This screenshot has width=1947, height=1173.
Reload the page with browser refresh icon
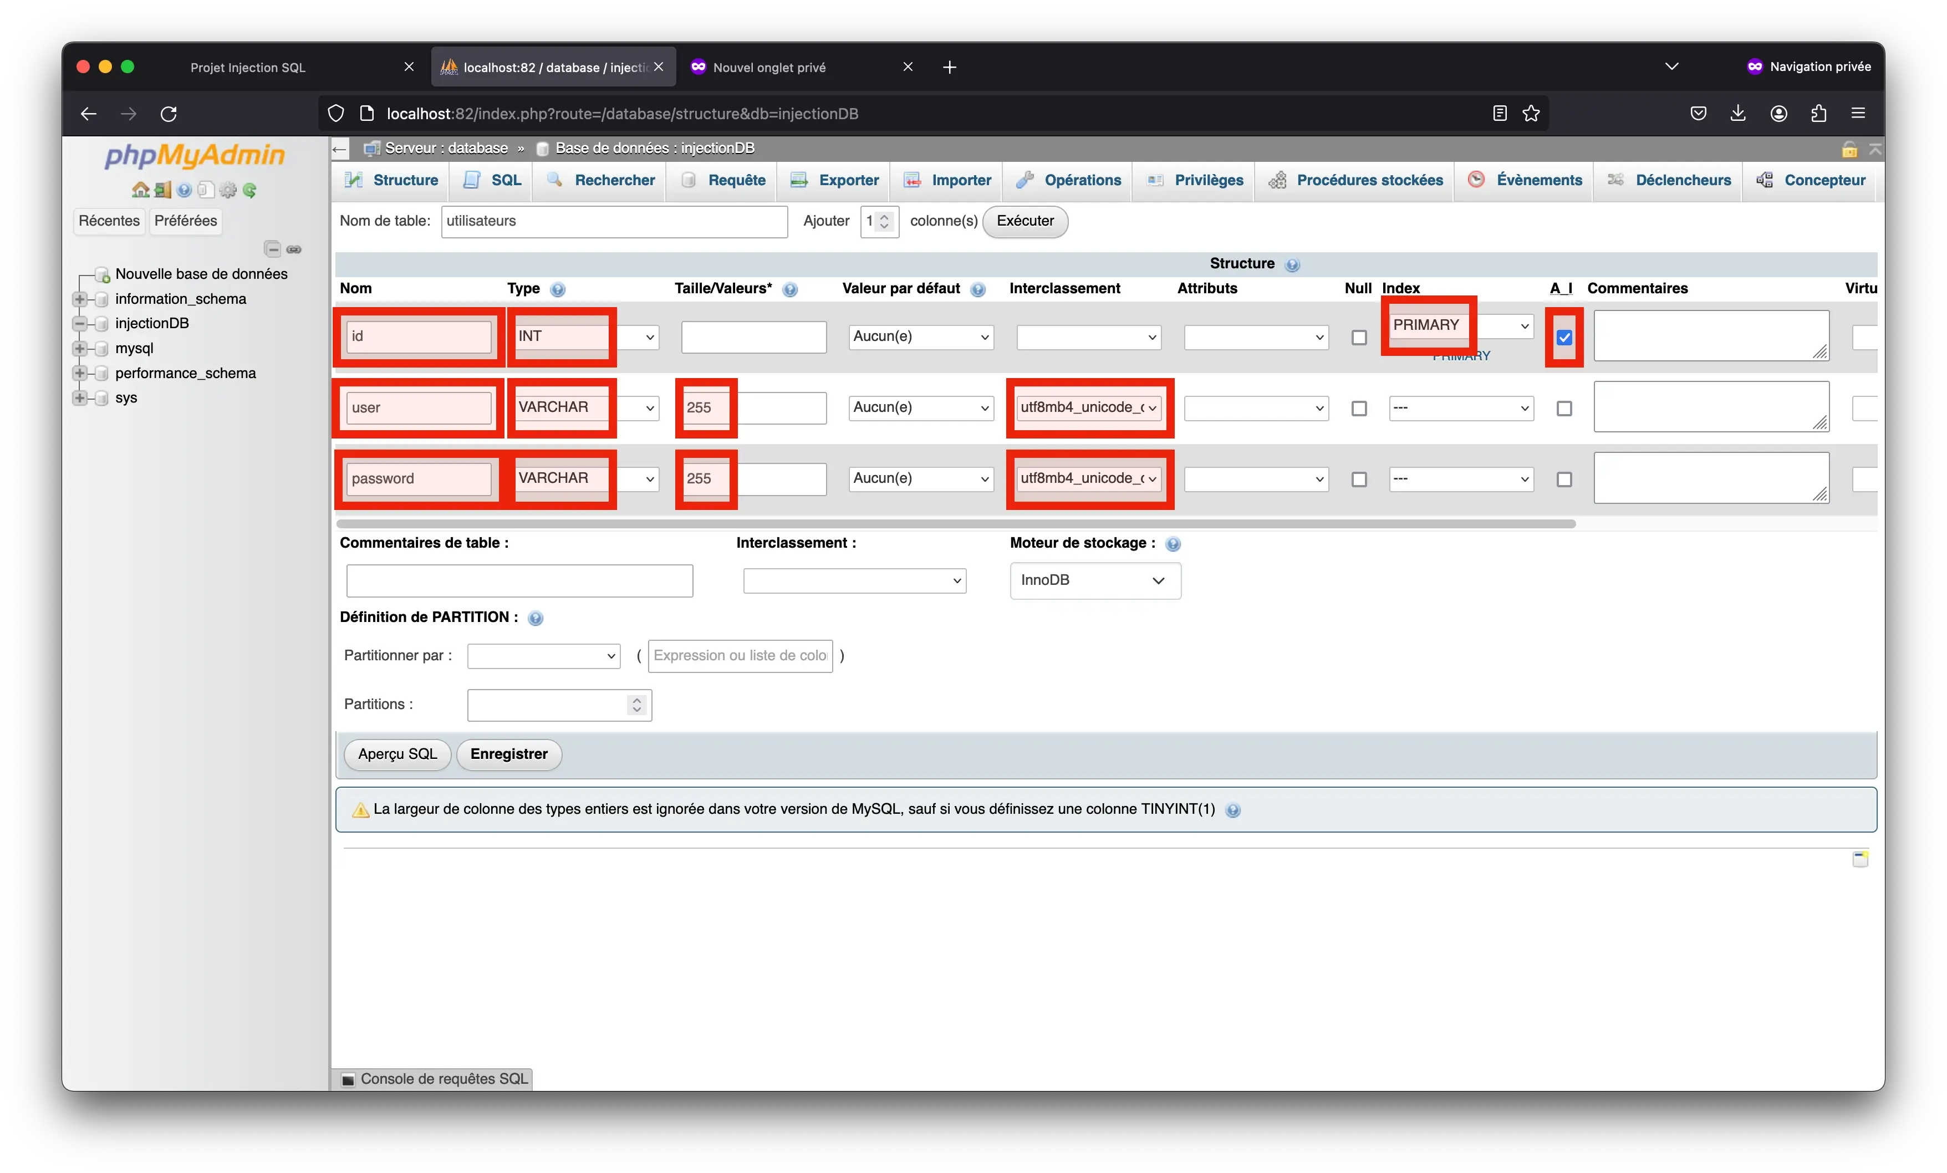169,114
